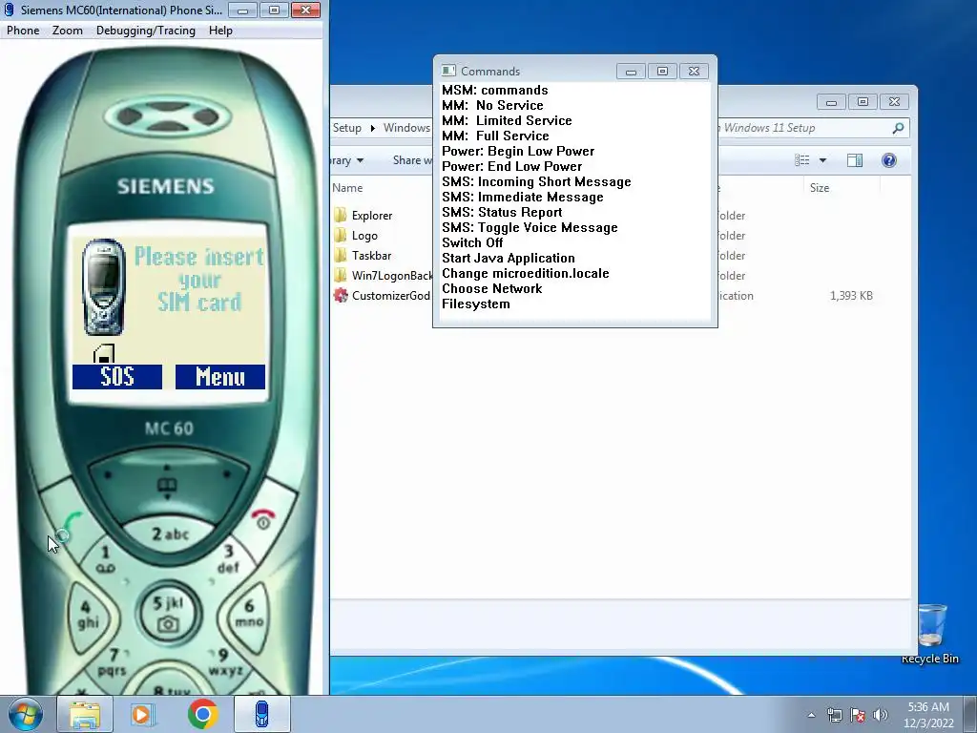Select Power: Begin Low Power command
The image size is (977, 733).
click(518, 151)
